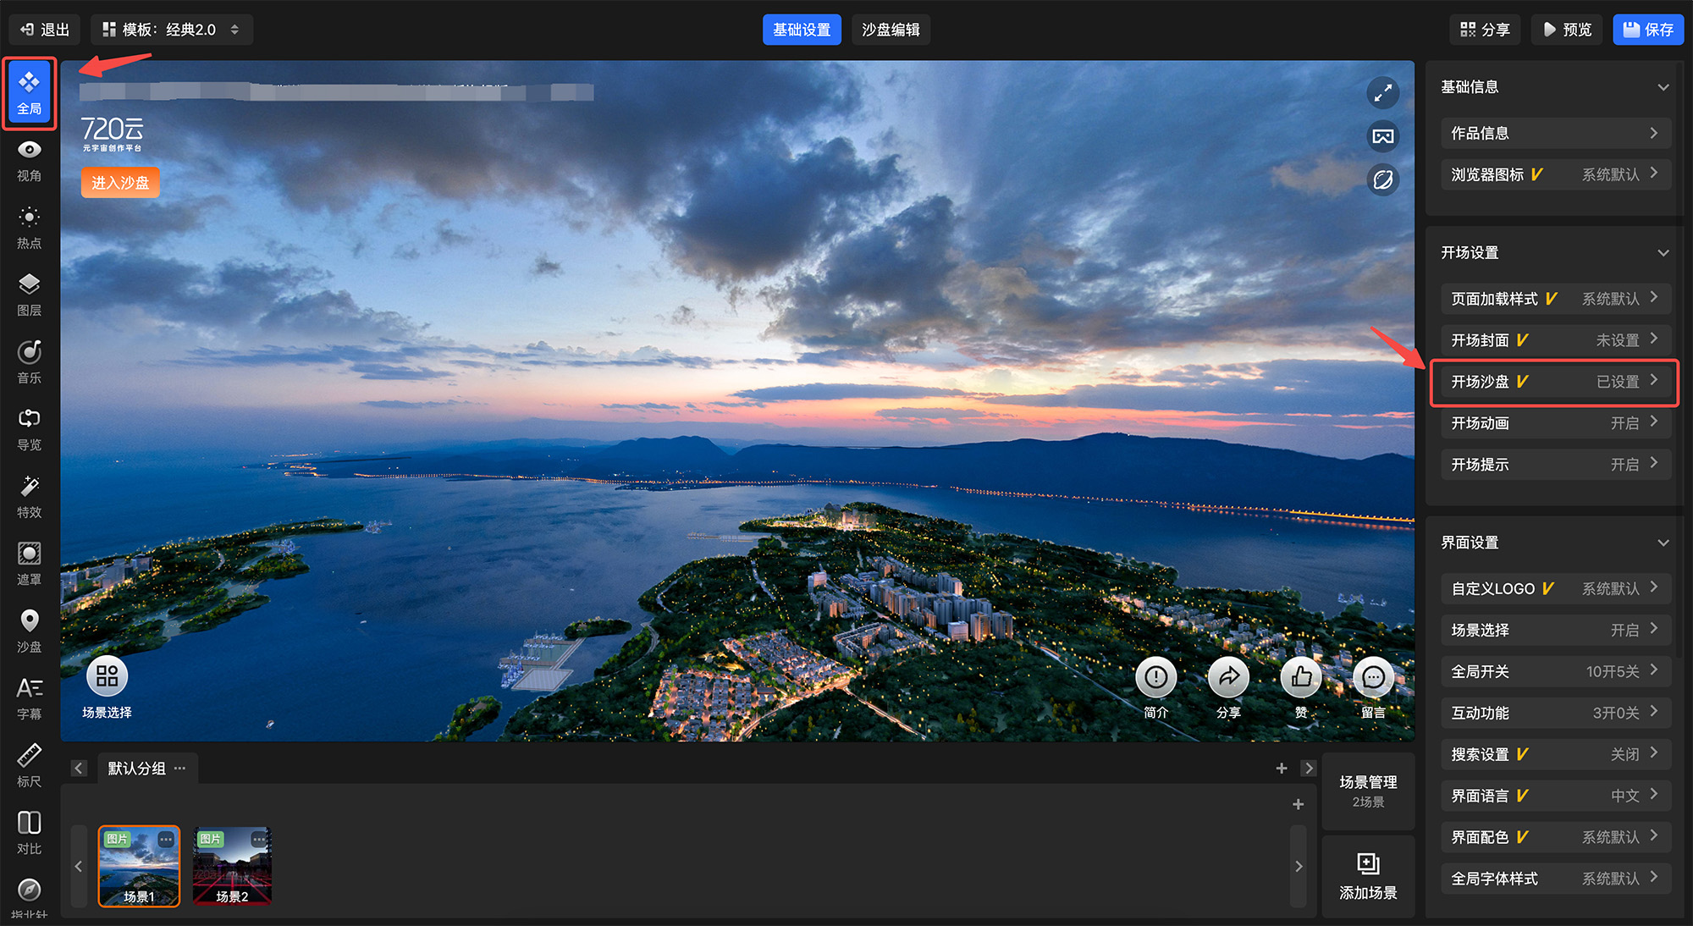The height and width of the screenshot is (926, 1693).
Task: Toggle the 开场动画 setting row
Action: point(1554,423)
